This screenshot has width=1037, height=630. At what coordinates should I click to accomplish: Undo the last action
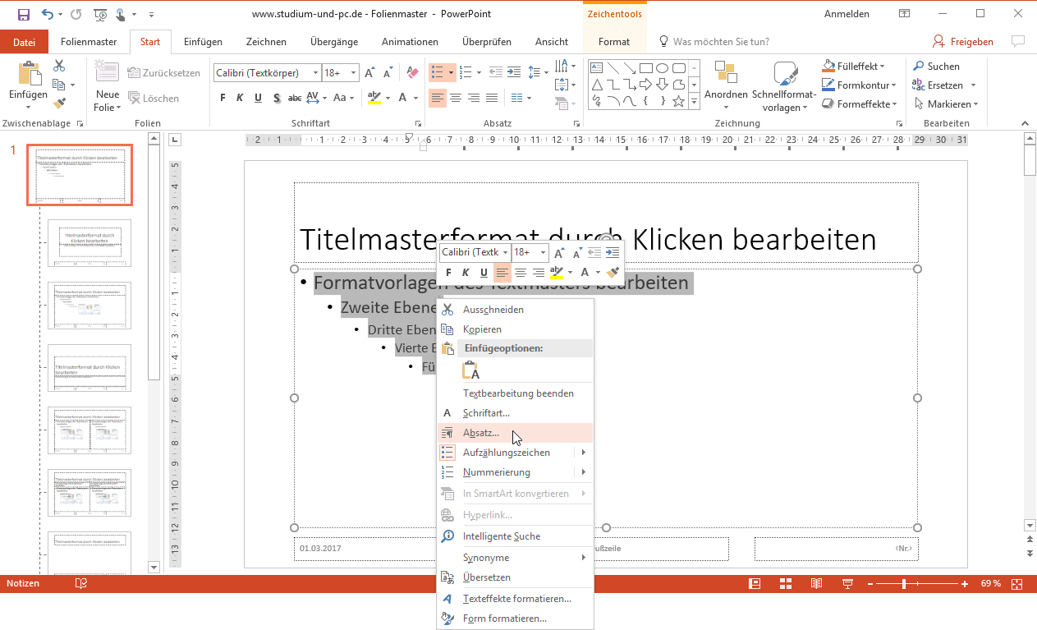(47, 14)
